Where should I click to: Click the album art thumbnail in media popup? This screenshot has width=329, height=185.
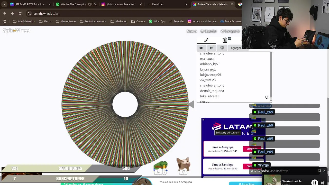272,180
